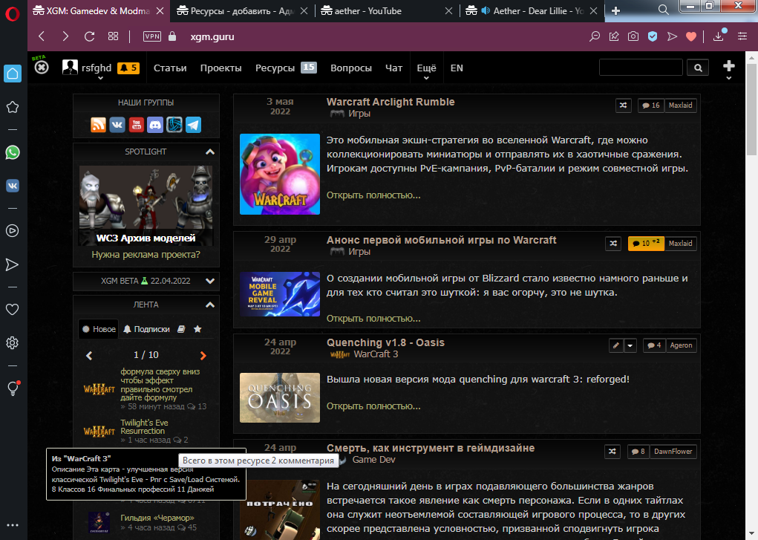Open sidebar heart pinboards icon
The image size is (758, 540).
point(13,309)
